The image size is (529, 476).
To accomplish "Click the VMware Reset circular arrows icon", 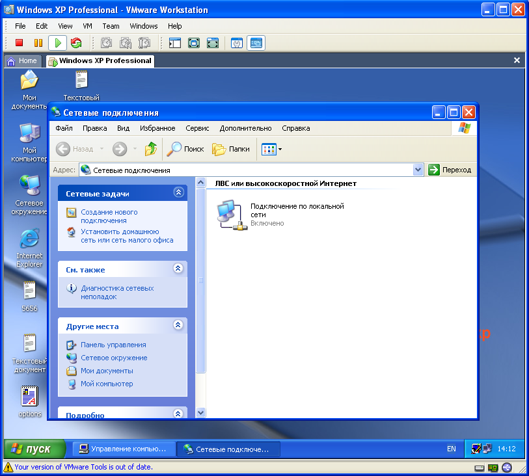I will (76, 43).
